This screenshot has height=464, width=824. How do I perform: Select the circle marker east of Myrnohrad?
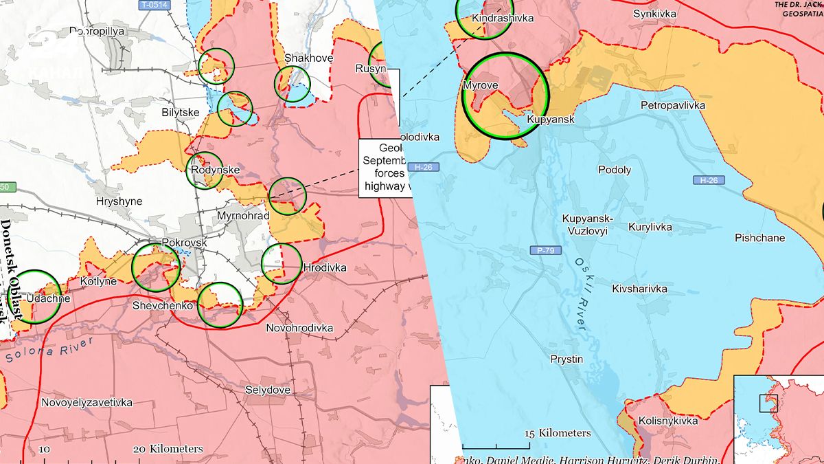(x=288, y=197)
